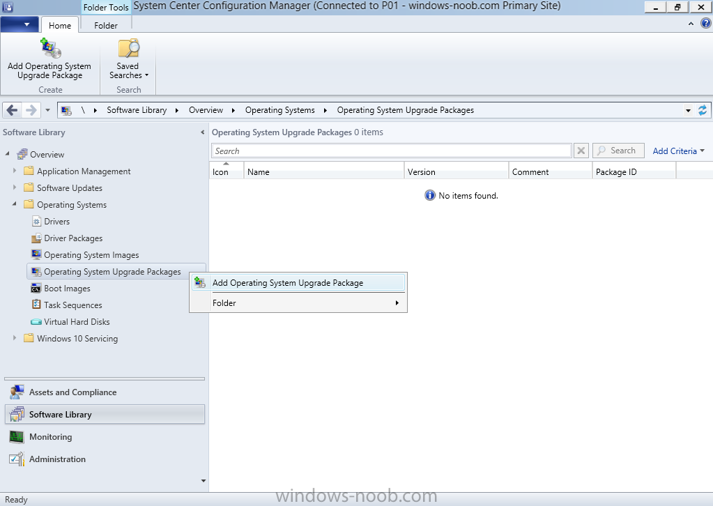Expand the Software Updates tree node
This screenshot has width=713, height=506.
[x=15, y=187]
